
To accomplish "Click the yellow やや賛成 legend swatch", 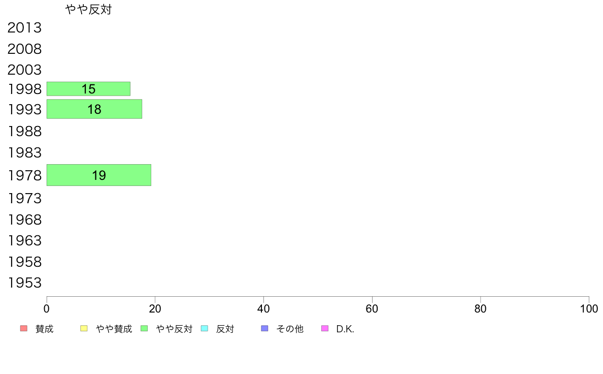I will click(84, 328).
